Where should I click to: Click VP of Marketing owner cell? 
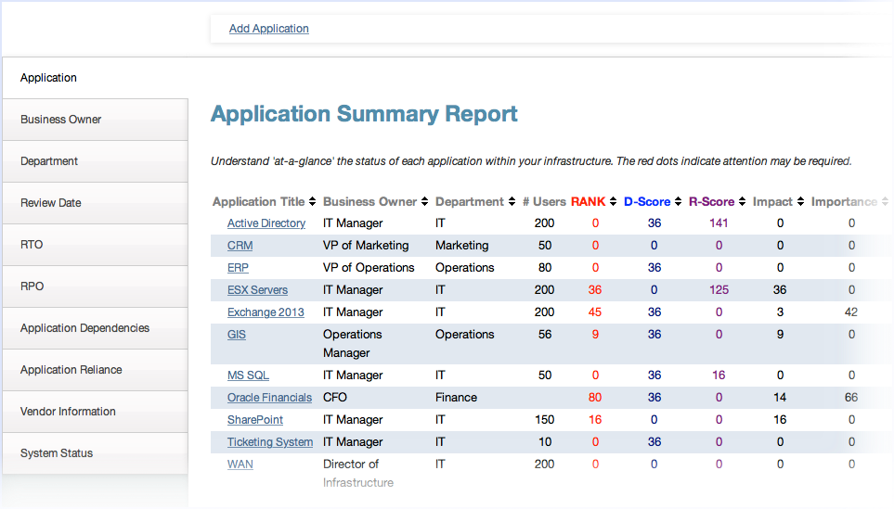pos(366,246)
